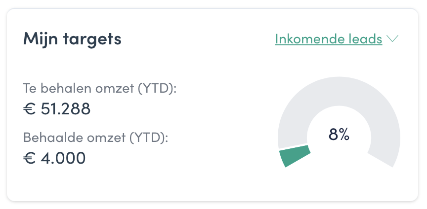Click the Mijn targets heading
The height and width of the screenshot is (209, 427).
[72, 39]
